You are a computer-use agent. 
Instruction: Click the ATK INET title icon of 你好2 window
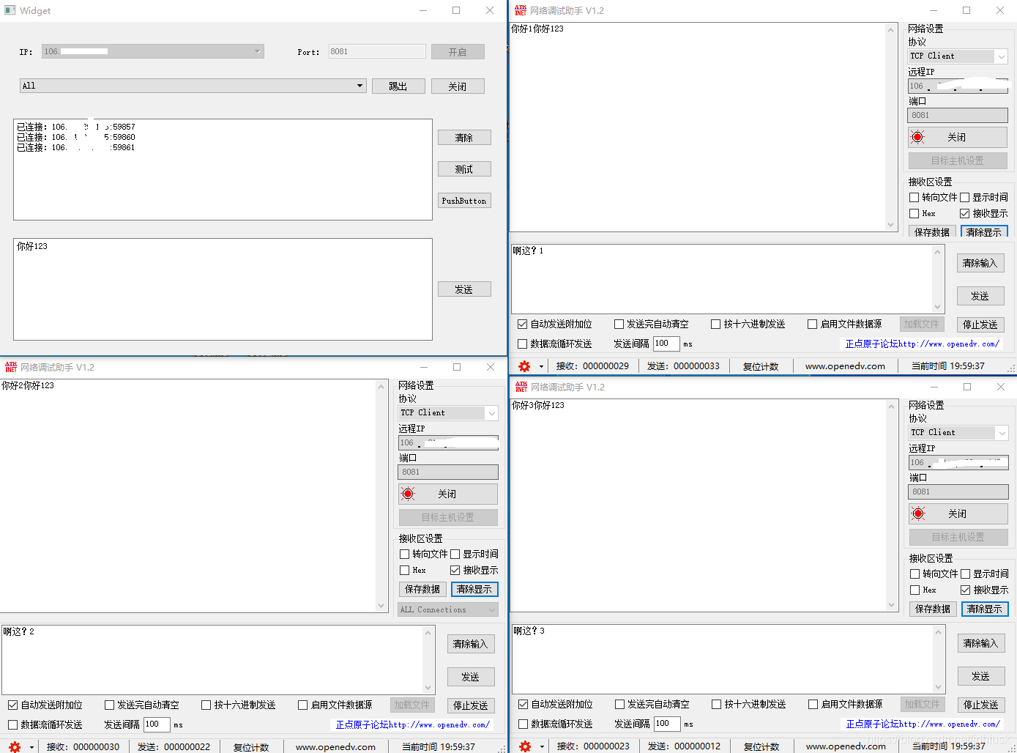11,367
